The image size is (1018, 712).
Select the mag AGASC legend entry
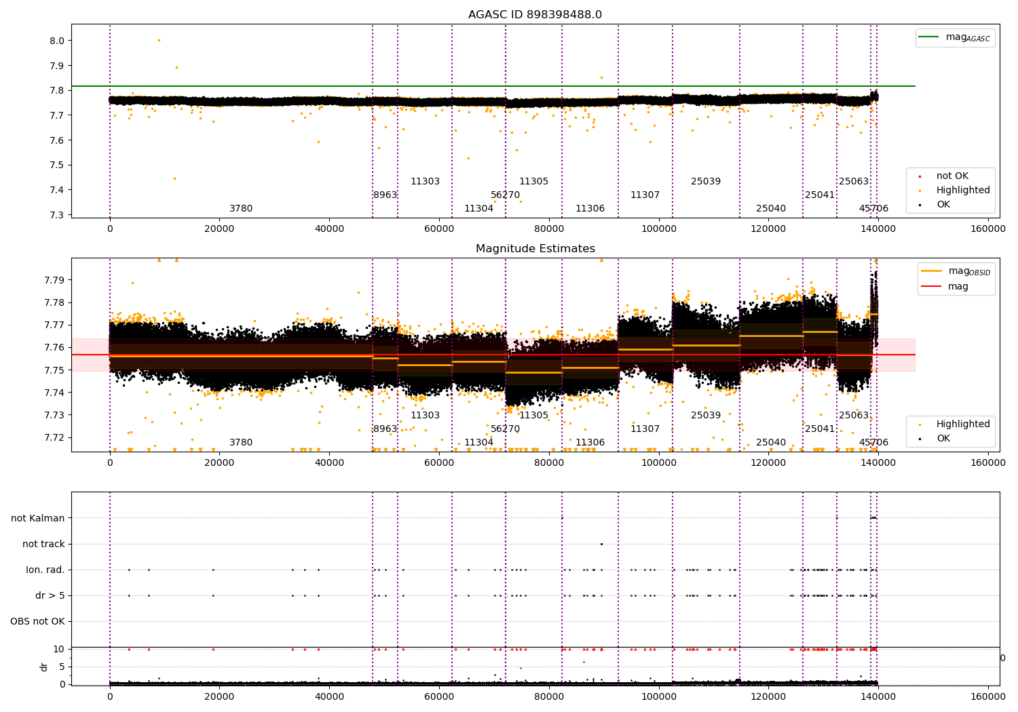pos(955,37)
